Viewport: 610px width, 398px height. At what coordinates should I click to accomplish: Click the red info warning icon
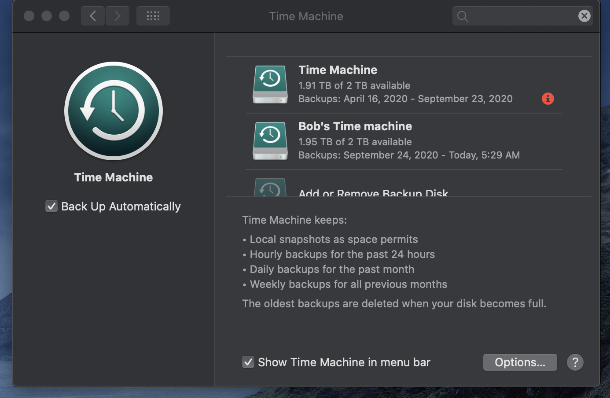(x=548, y=99)
